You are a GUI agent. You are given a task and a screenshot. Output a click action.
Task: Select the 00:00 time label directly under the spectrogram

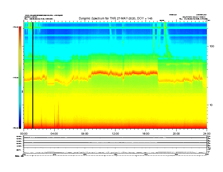[24, 134]
